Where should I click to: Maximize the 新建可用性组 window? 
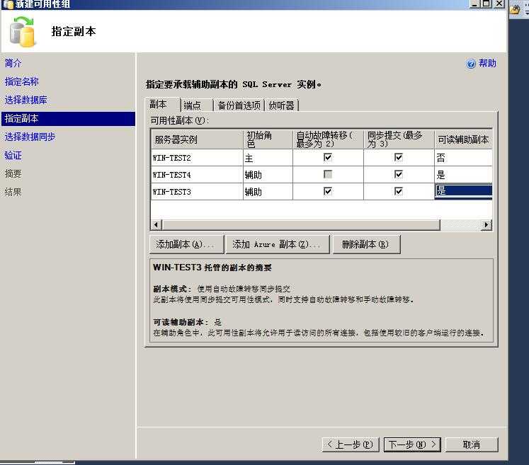[486, 4]
